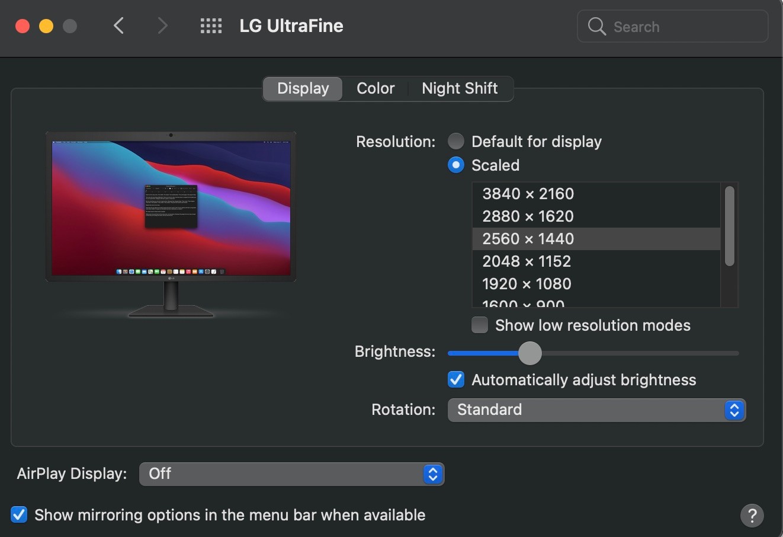Uncheck Show mirroring options in menu bar

click(x=19, y=514)
